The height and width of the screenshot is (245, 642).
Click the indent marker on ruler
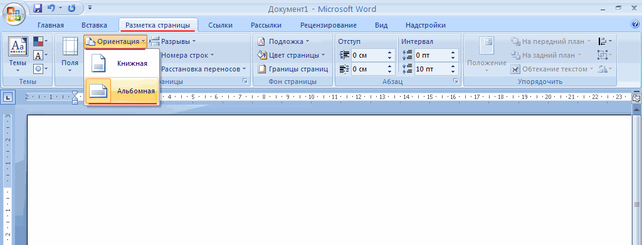pos(75,97)
